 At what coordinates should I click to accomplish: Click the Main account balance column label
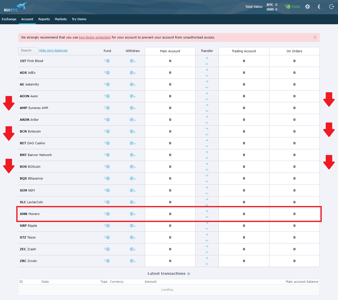tap(302, 282)
